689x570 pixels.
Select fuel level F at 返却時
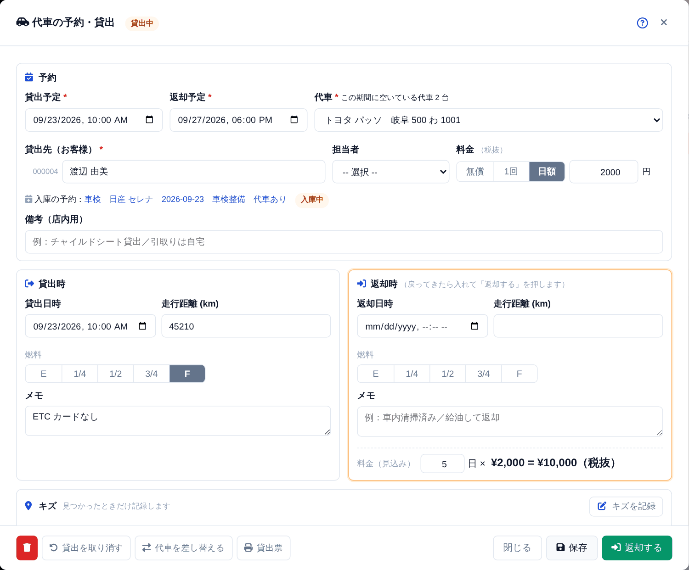pos(520,374)
